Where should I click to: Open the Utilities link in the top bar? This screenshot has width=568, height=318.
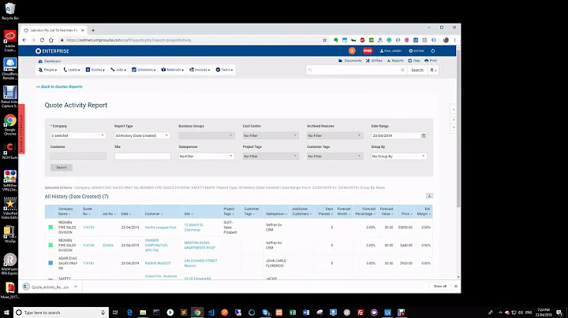[x=374, y=61]
